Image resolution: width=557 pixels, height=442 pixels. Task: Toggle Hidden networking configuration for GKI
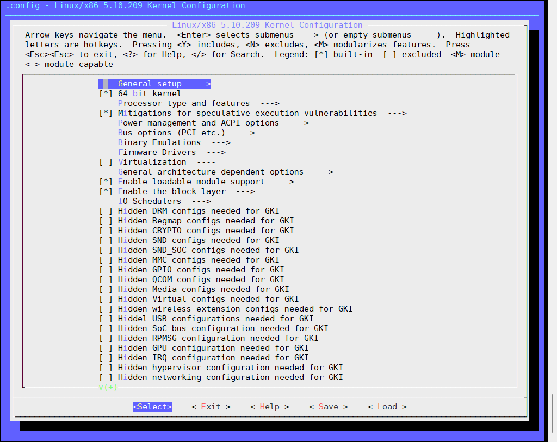[x=106, y=377]
